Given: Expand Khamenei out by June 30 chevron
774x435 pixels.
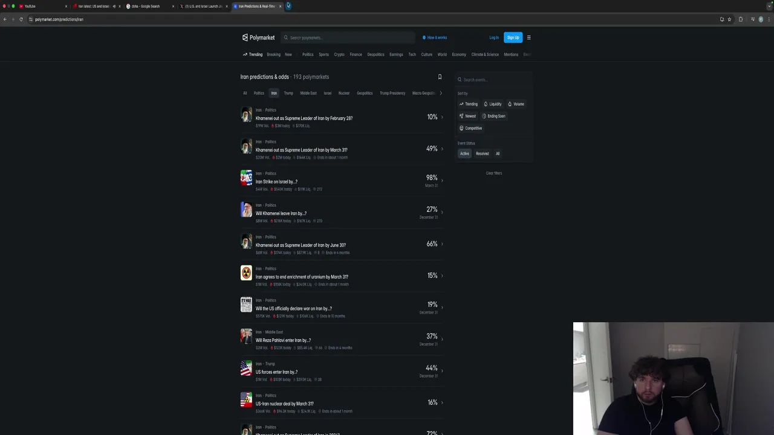Looking at the screenshot, I should click(x=442, y=244).
